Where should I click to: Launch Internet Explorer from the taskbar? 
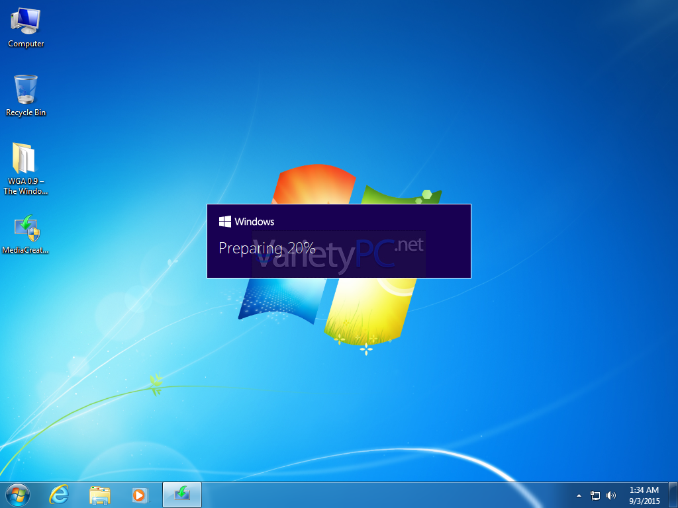click(x=59, y=495)
